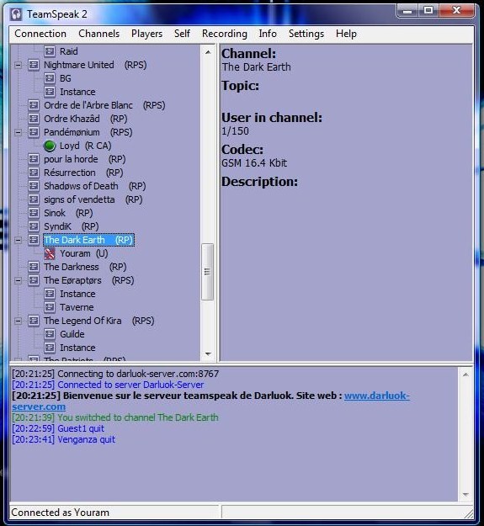Click icon of Instance under The Legend Of Kira
This screenshot has width=484, height=526.
coord(50,348)
